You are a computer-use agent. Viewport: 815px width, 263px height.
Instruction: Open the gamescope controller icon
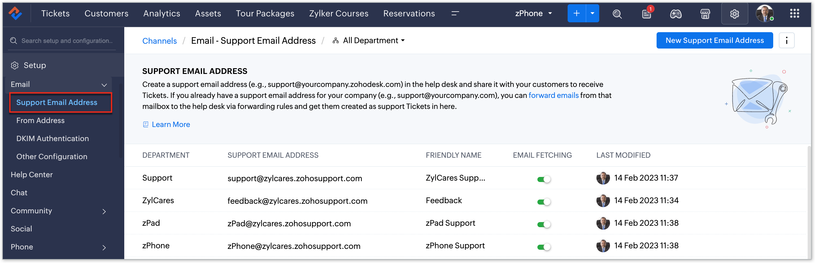675,14
